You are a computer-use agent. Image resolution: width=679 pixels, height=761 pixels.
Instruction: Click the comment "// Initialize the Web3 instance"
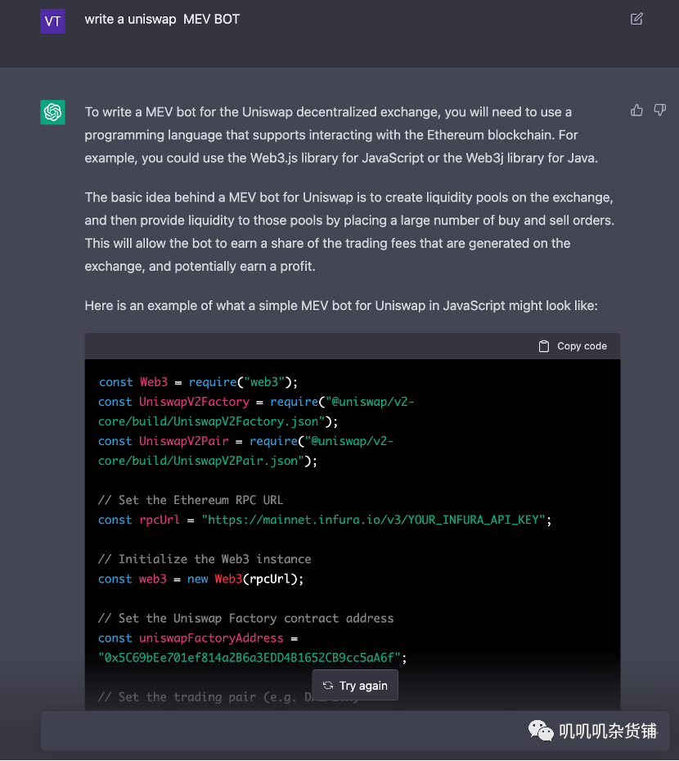pos(205,559)
